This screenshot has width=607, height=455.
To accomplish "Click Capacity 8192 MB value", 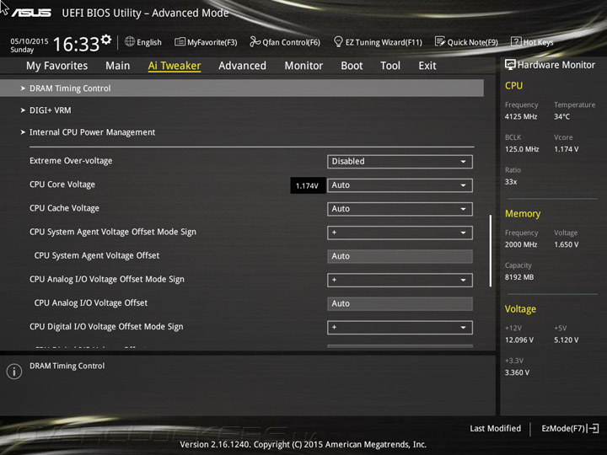I will [x=519, y=277].
